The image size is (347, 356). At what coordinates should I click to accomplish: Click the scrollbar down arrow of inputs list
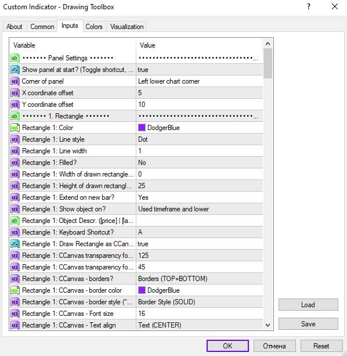coord(268,325)
